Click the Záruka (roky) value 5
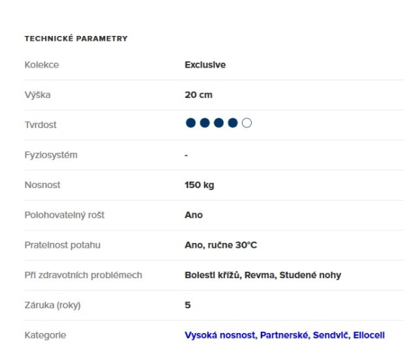The height and width of the screenshot is (352, 404). [x=188, y=305]
